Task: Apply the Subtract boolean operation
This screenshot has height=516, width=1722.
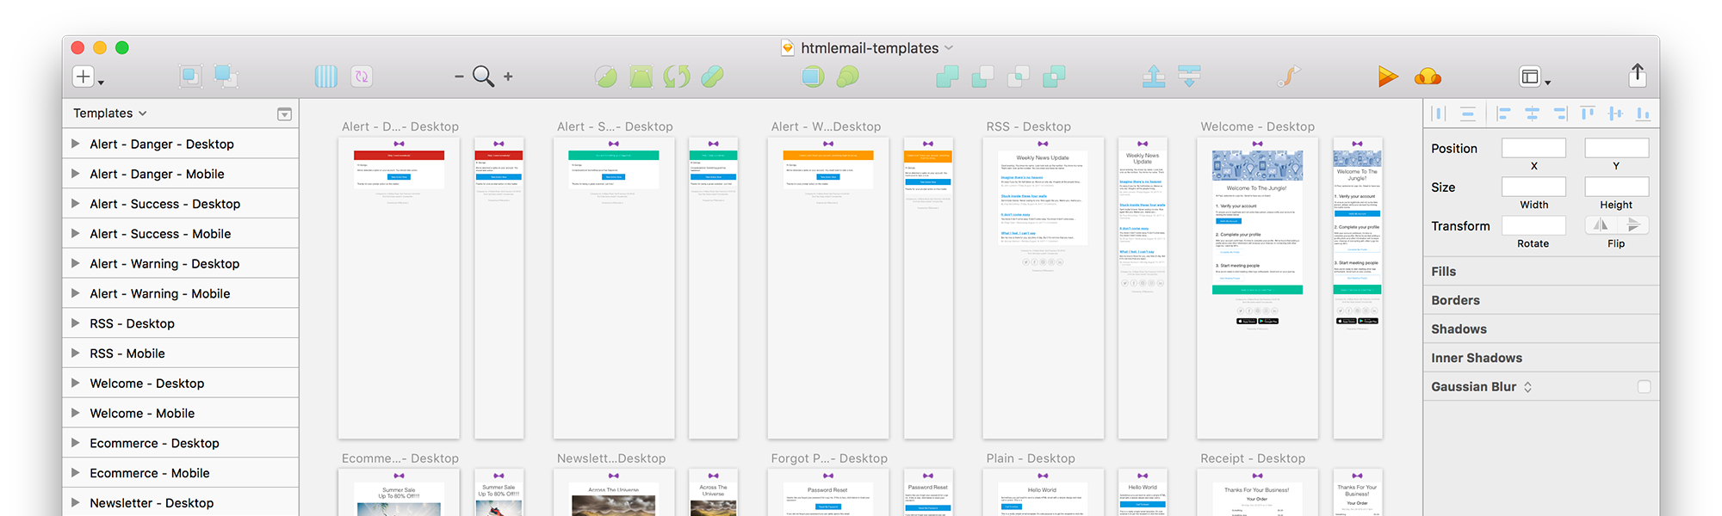Action: coord(982,77)
